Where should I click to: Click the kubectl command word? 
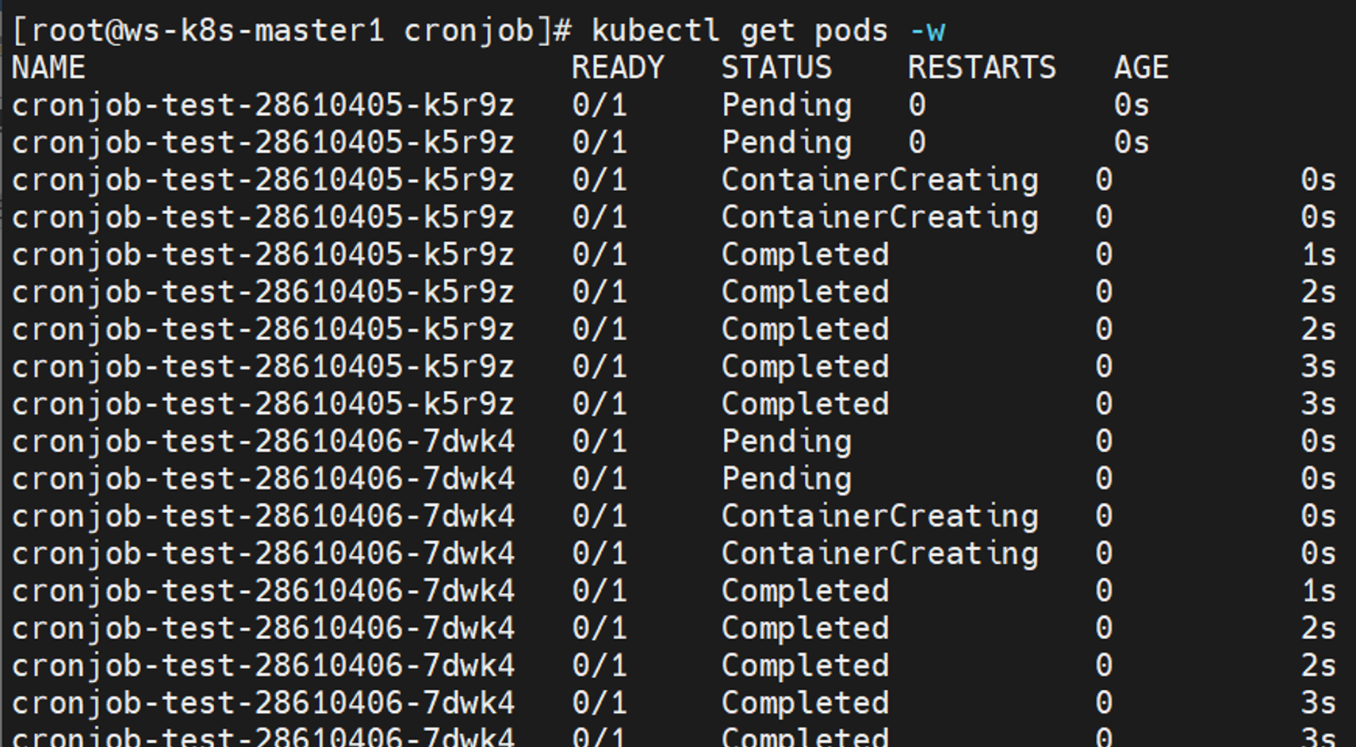coord(656,31)
